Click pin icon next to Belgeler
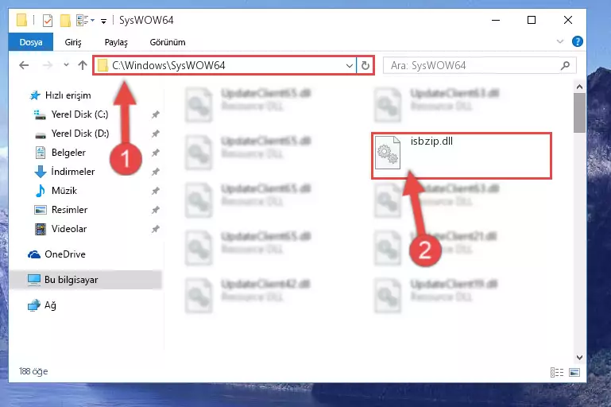611x407 pixels. pos(156,153)
